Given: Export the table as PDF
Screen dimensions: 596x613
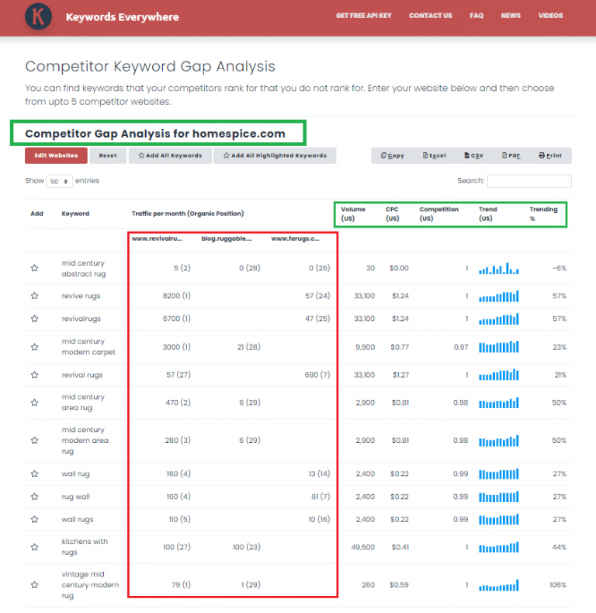Looking at the screenshot, I should tap(511, 155).
